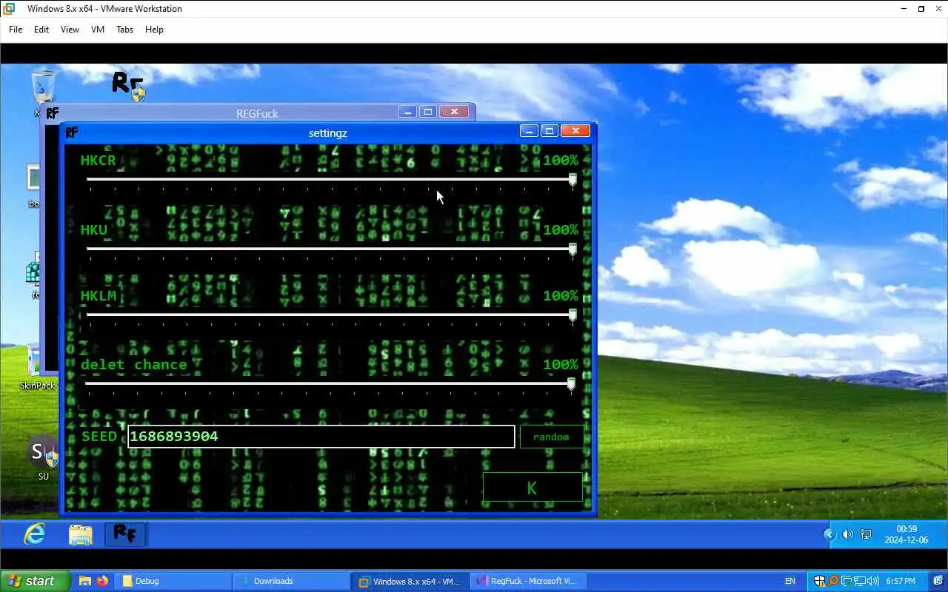
Task: Click the HKU slider thumb
Action: click(573, 249)
